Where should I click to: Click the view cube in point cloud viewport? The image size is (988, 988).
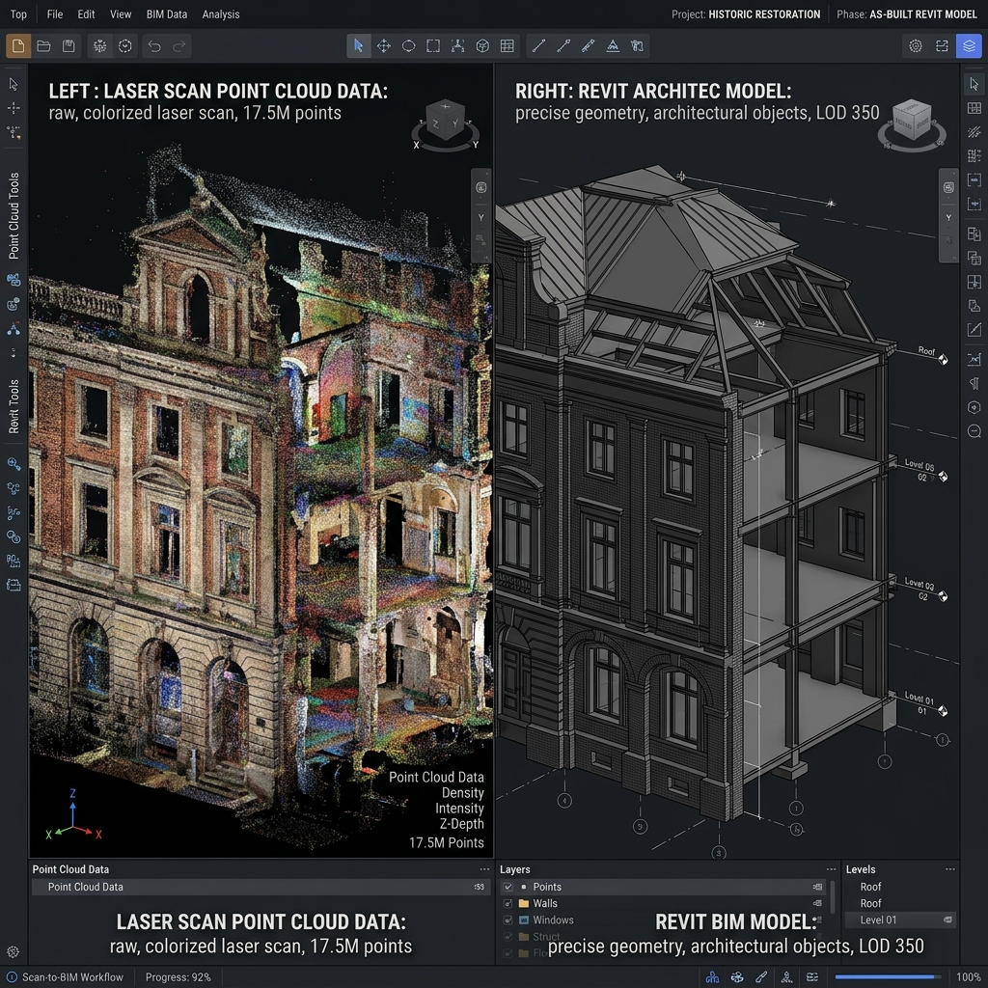pyautogui.click(x=446, y=123)
